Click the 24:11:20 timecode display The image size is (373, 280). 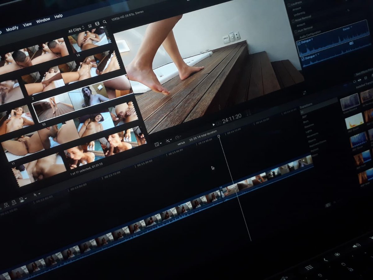[x=231, y=119]
